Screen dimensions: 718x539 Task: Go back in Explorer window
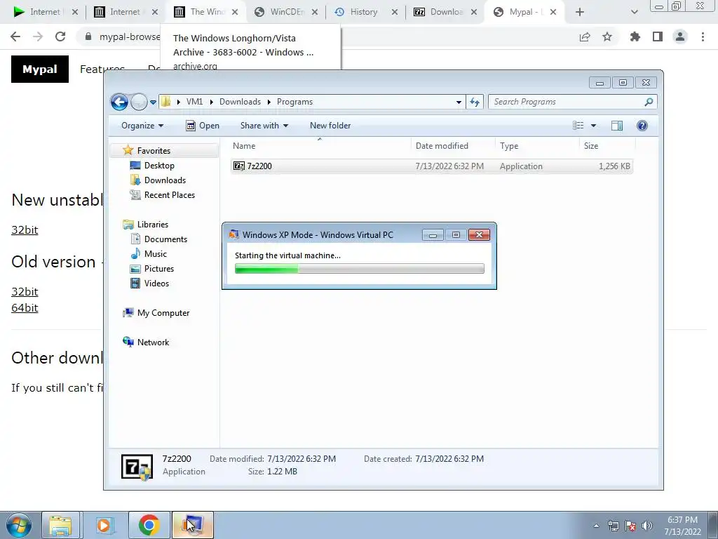coord(119,102)
